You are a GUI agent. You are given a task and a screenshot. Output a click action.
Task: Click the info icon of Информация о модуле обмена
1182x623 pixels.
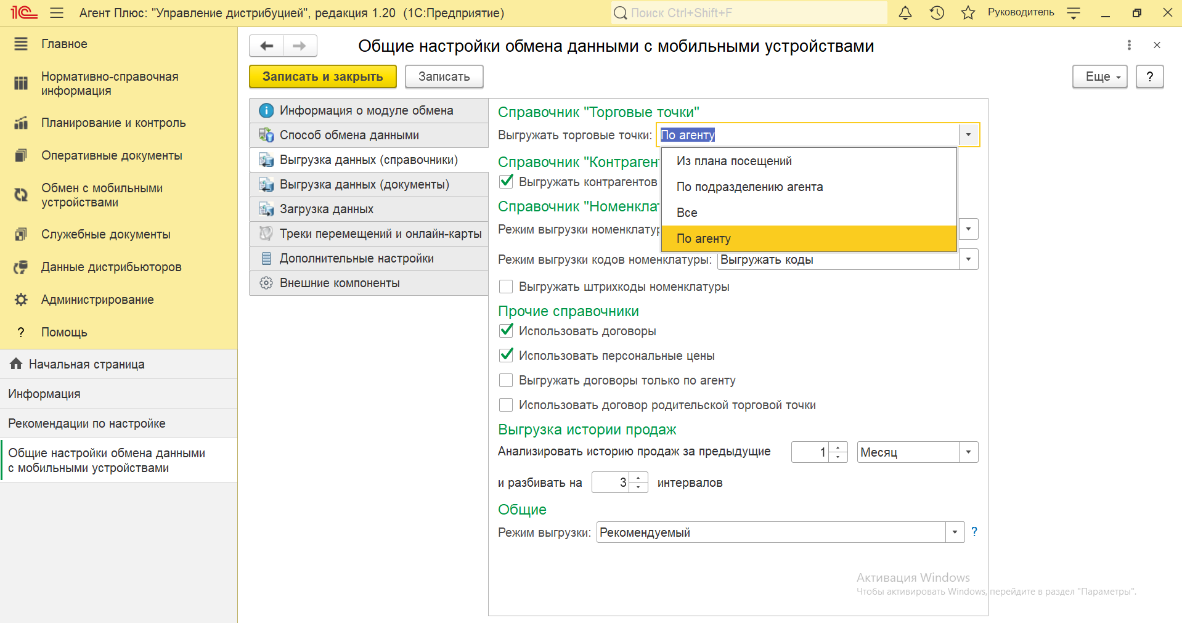click(266, 110)
